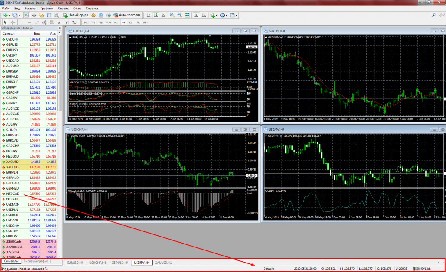This screenshot has height=272, width=446.
Task: Open the Тиковый график tab
Action: 36,261
